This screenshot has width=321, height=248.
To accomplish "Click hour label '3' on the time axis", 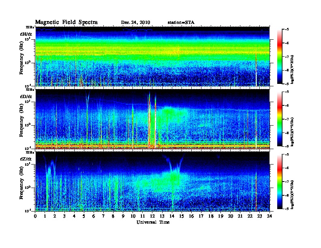I will tap(64, 216).
